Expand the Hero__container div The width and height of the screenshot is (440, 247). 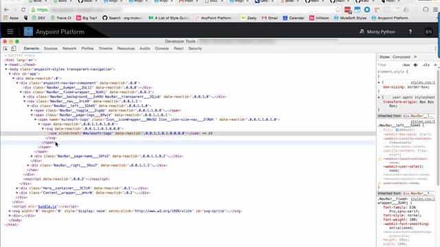pyautogui.click(x=17, y=188)
